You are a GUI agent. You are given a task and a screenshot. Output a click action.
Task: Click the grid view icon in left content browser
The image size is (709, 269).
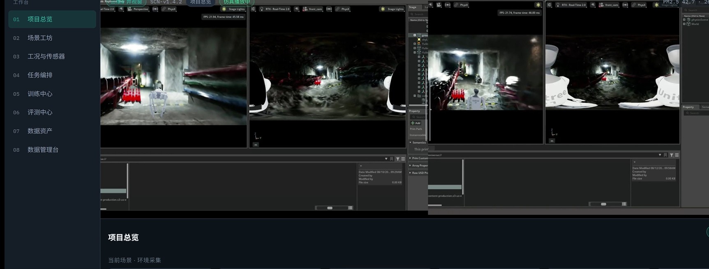(350, 208)
